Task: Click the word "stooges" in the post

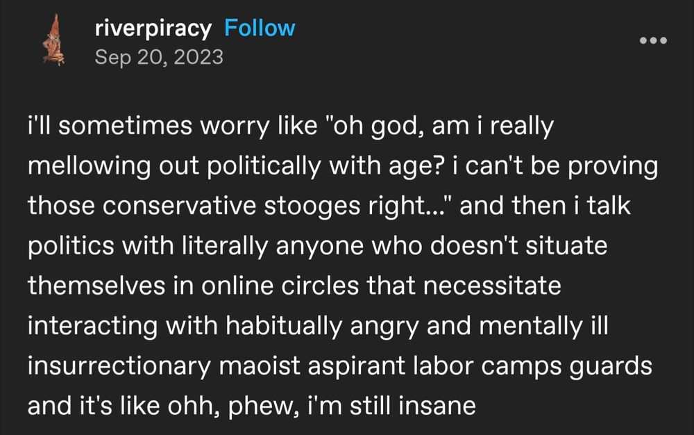Action: click(x=312, y=207)
